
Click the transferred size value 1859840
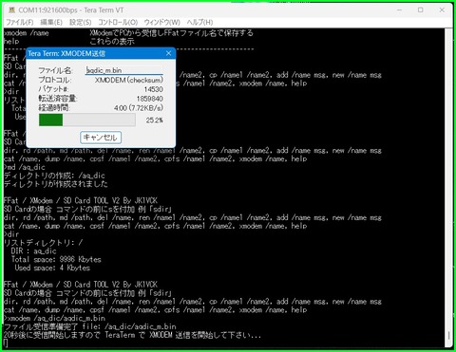pyautogui.click(x=150, y=99)
